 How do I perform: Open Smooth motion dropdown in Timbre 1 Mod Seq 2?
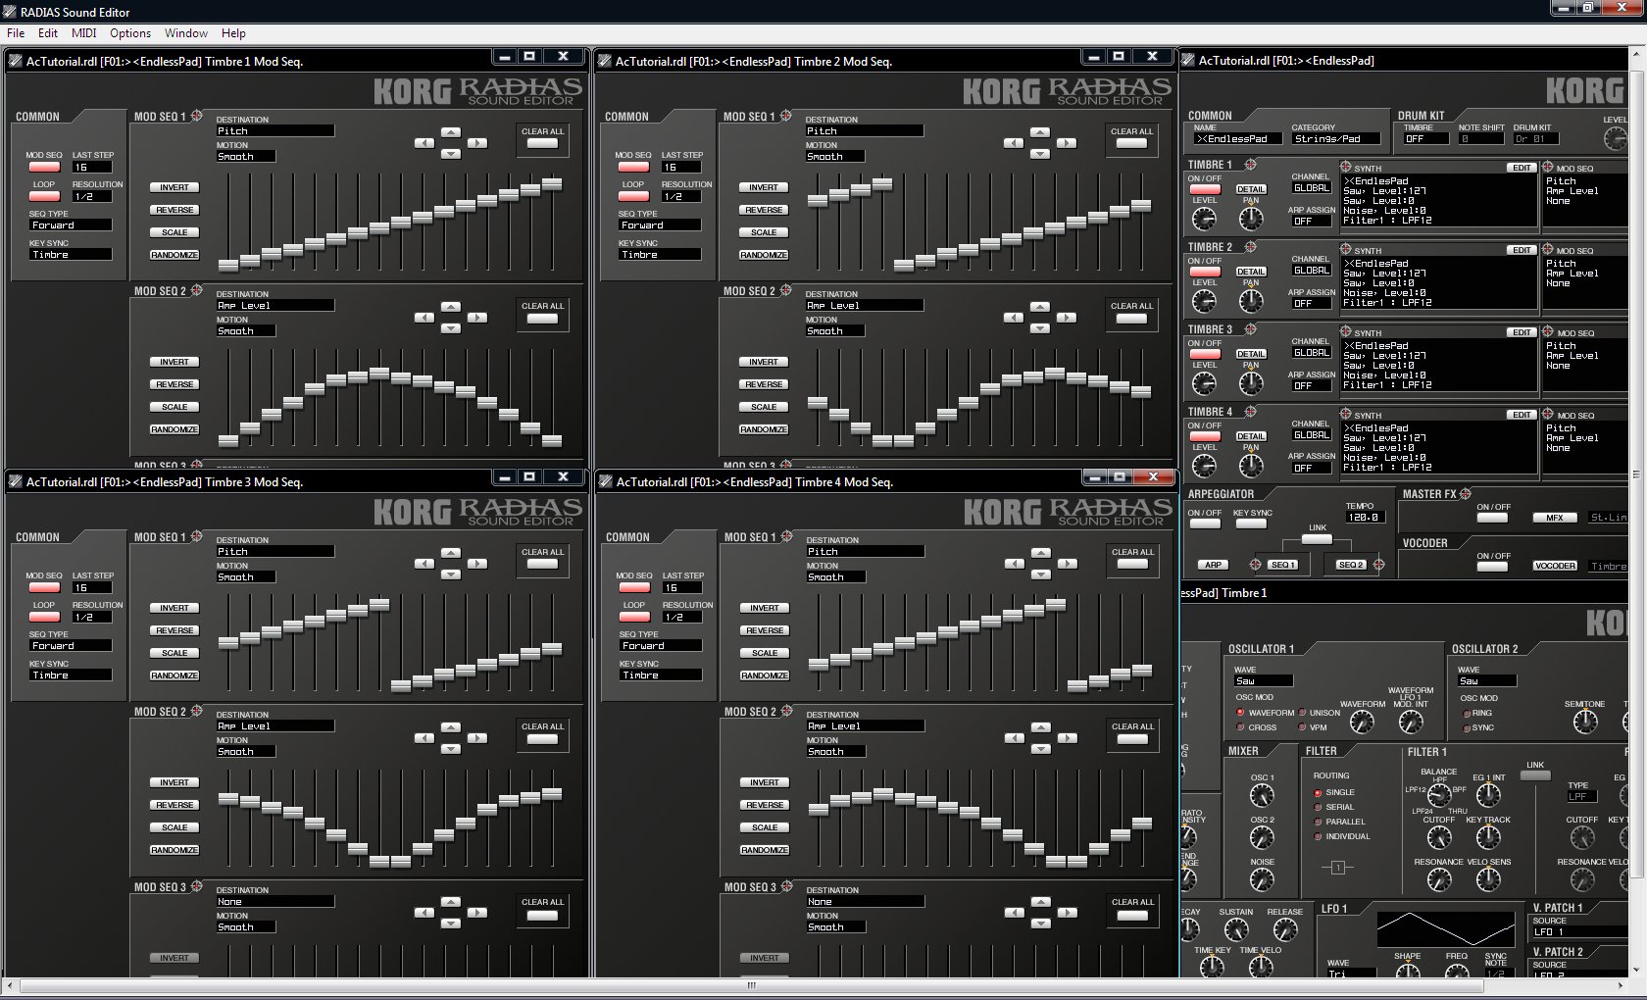pyautogui.click(x=245, y=331)
